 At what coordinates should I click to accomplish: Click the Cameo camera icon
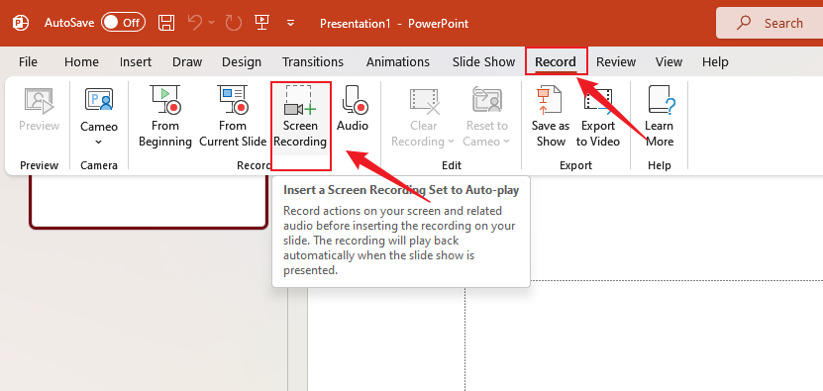[x=99, y=100]
